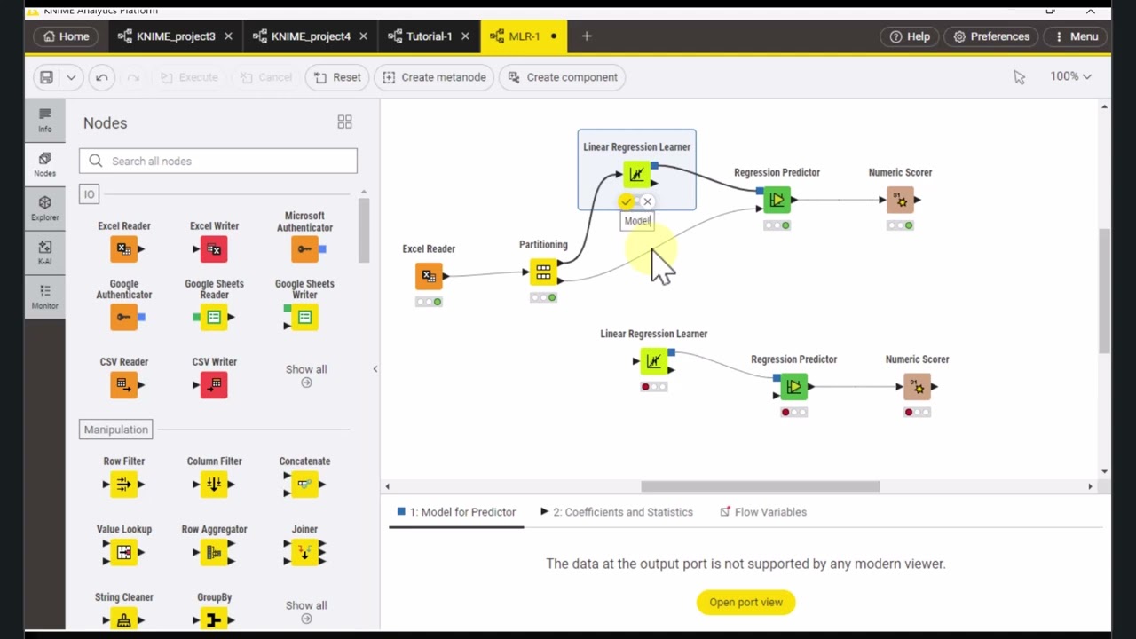Select the Google Sheets Reader node icon
Screen dimensions: 1136x639
tap(214, 317)
